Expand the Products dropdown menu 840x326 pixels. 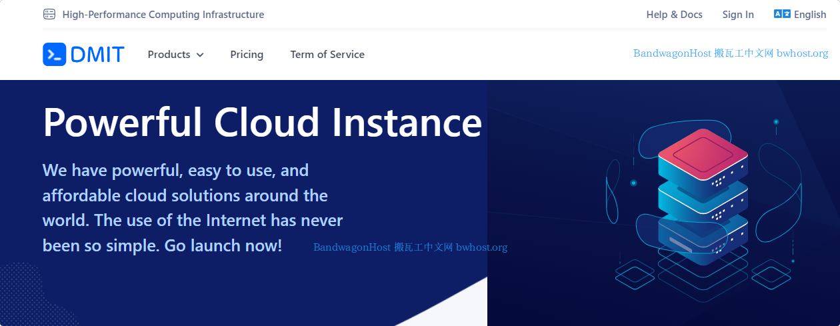click(x=175, y=55)
